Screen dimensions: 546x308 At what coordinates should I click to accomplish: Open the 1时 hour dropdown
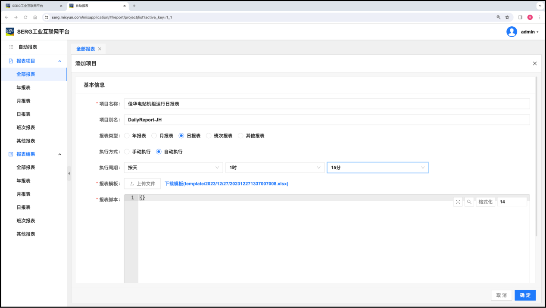[275, 168]
